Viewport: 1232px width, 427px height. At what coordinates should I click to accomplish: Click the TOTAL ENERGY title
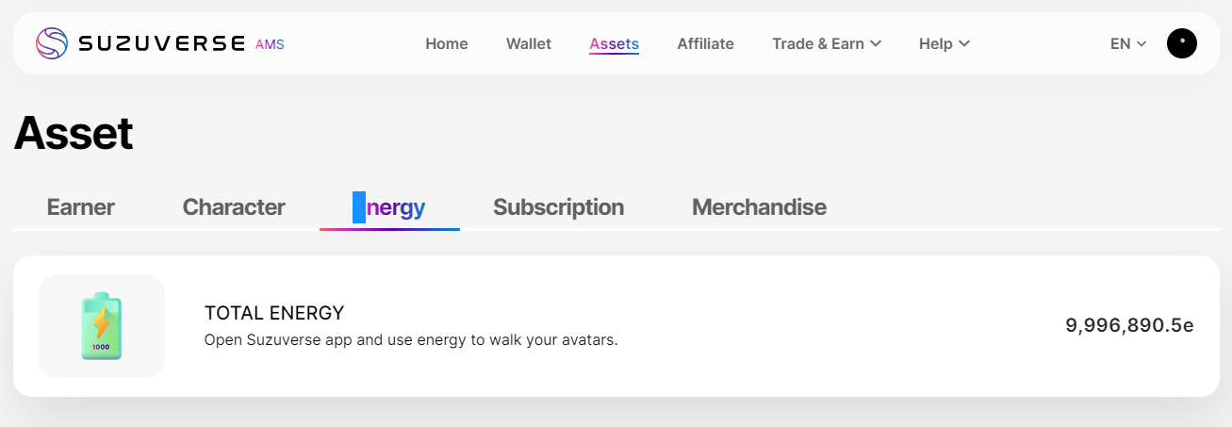[x=274, y=313]
